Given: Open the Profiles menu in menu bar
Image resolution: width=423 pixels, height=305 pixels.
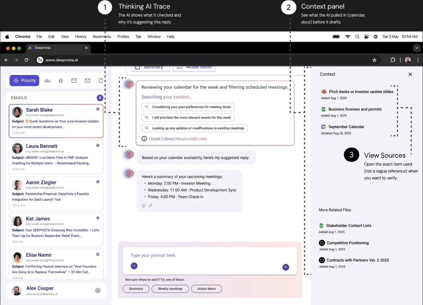Looking at the screenshot, I should click(x=123, y=37).
